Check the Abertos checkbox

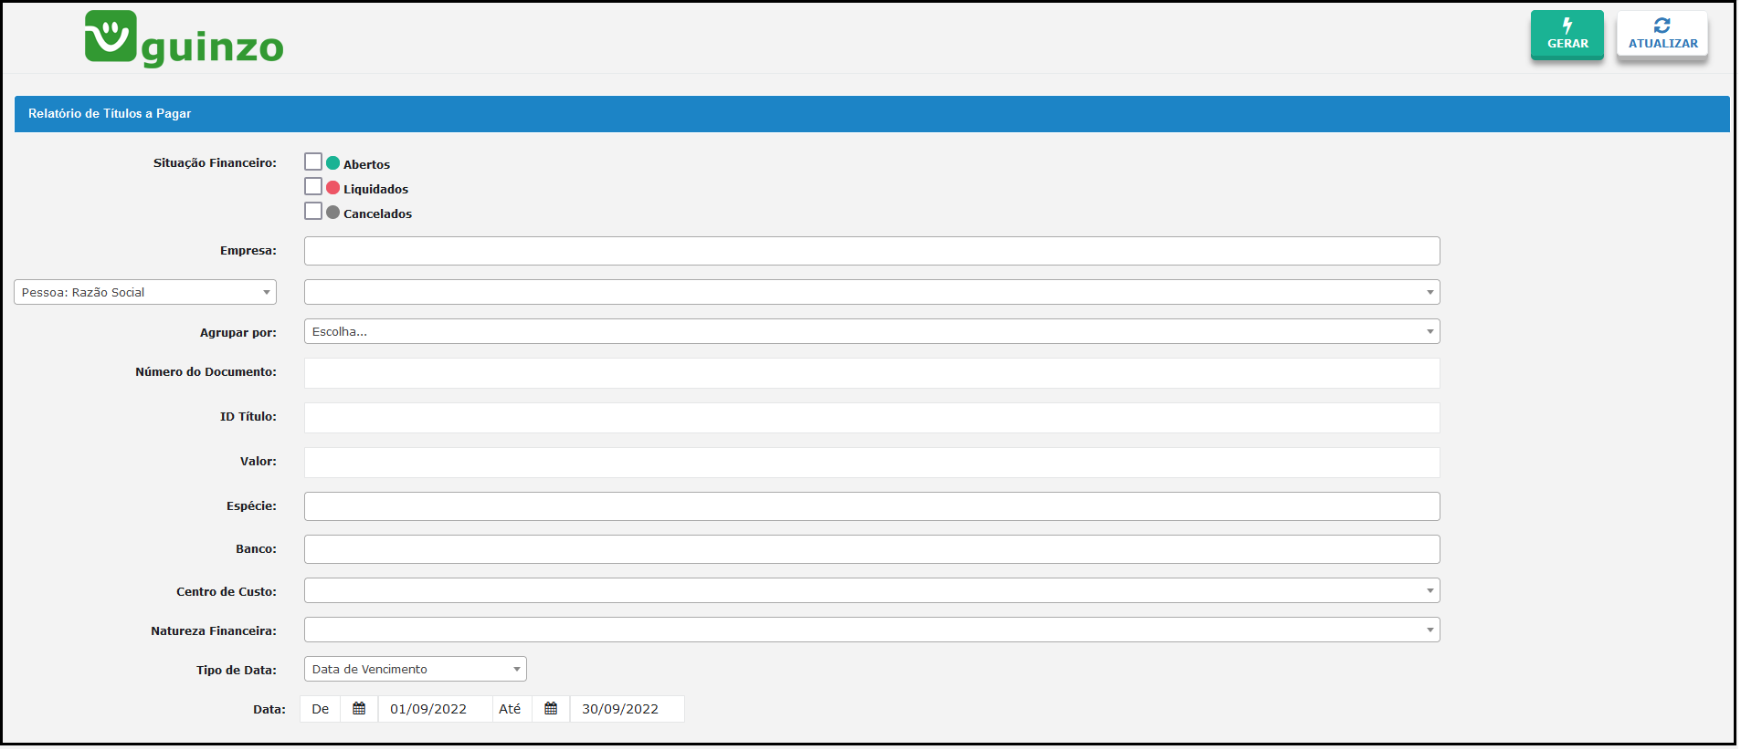[x=313, y=161]
